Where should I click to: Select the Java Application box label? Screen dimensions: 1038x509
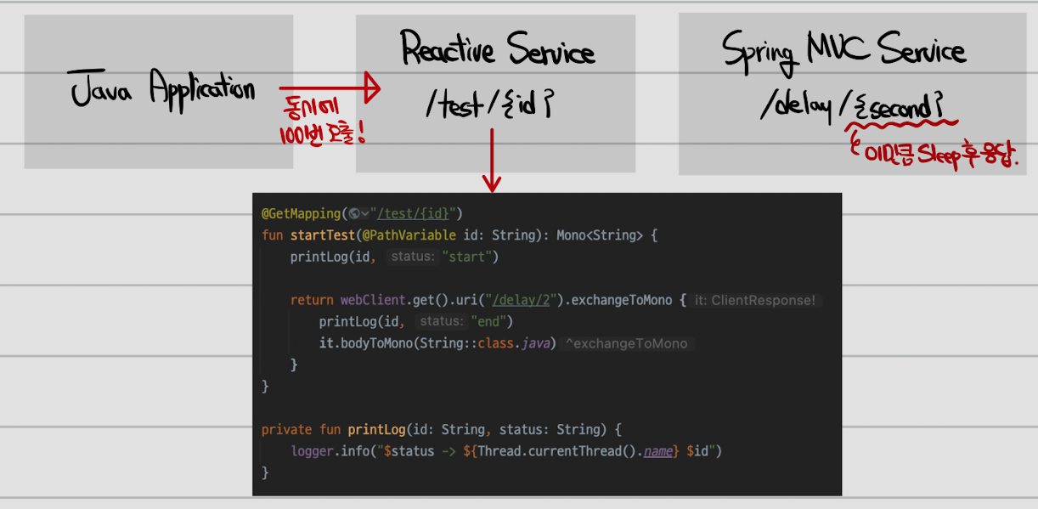click(162, 89)
